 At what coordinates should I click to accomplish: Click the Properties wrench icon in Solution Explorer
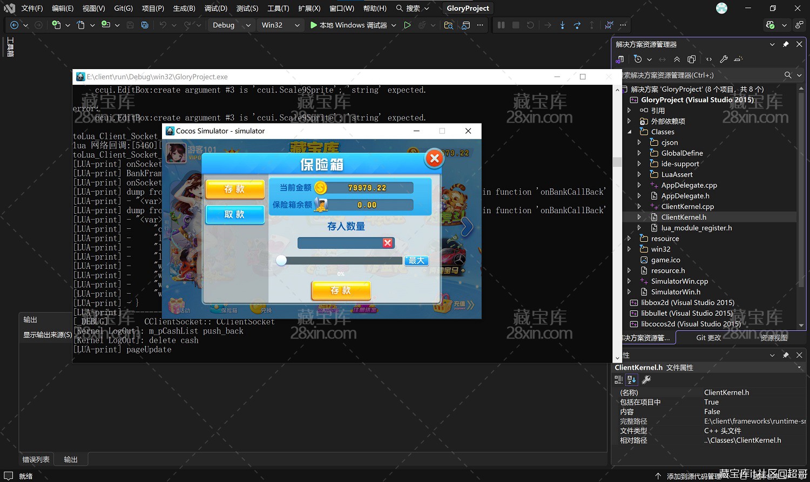point(724,59)
